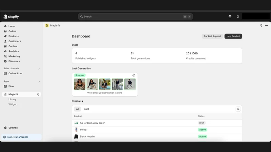
Task: Click the Orders icon in sidebar
Action: tap(5, 31)
